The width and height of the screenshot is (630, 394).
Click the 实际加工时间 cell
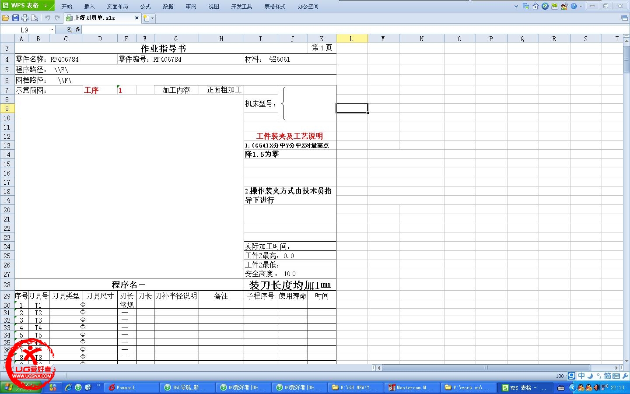point(290,246)
